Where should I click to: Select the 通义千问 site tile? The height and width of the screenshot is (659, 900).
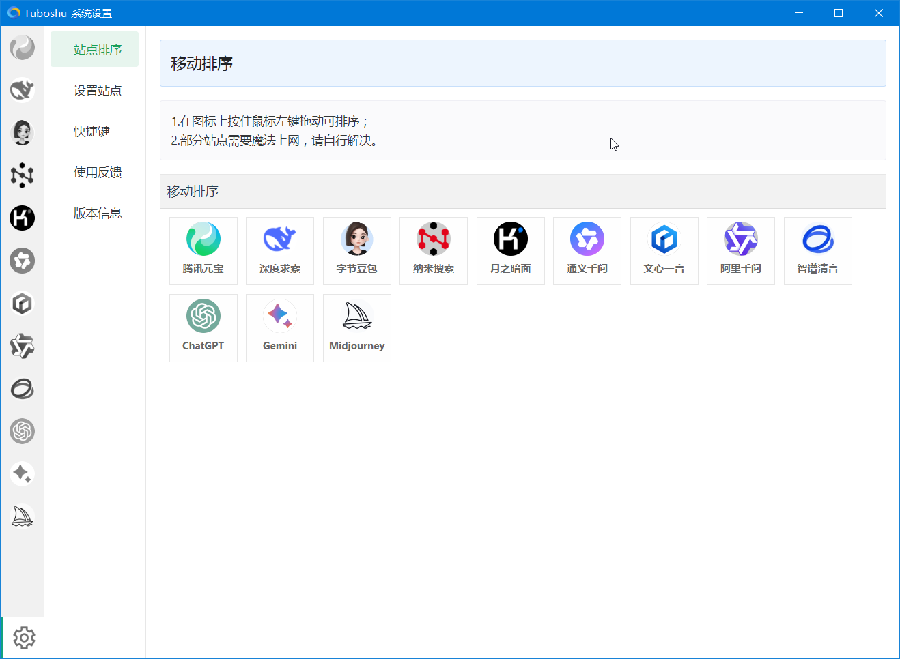tap(587, 251)
